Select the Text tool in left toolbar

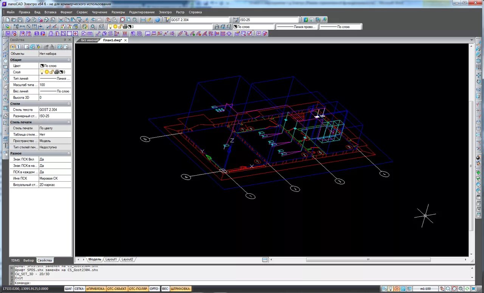click(5, 145)
